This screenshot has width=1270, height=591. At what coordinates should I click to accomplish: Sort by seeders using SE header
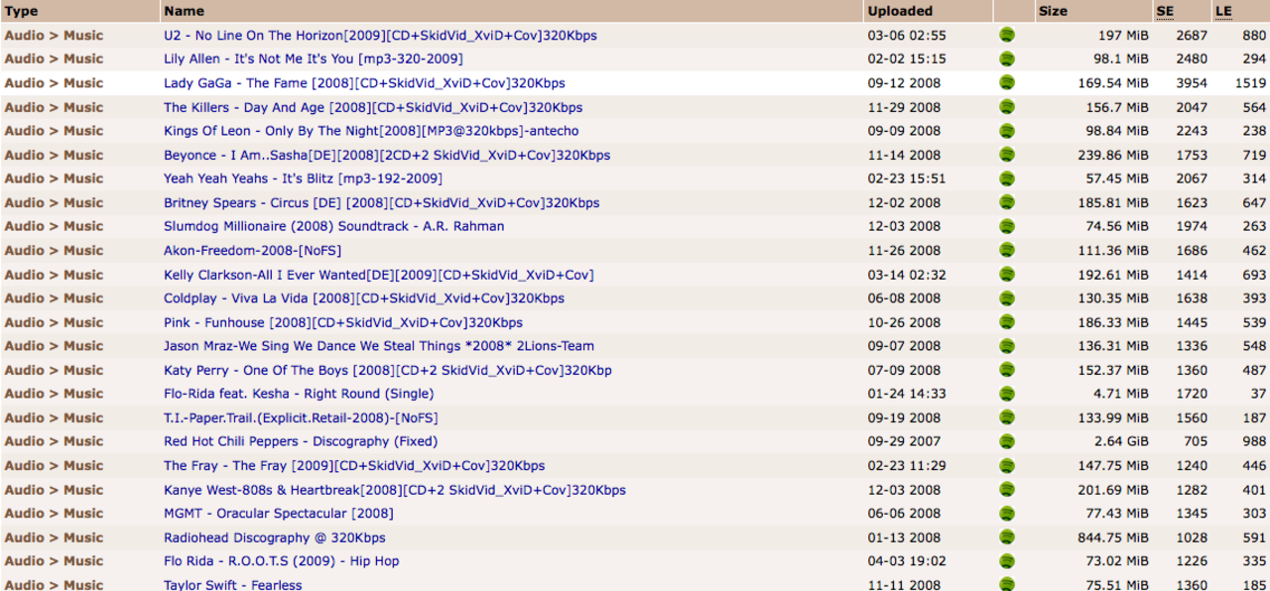1165,11
